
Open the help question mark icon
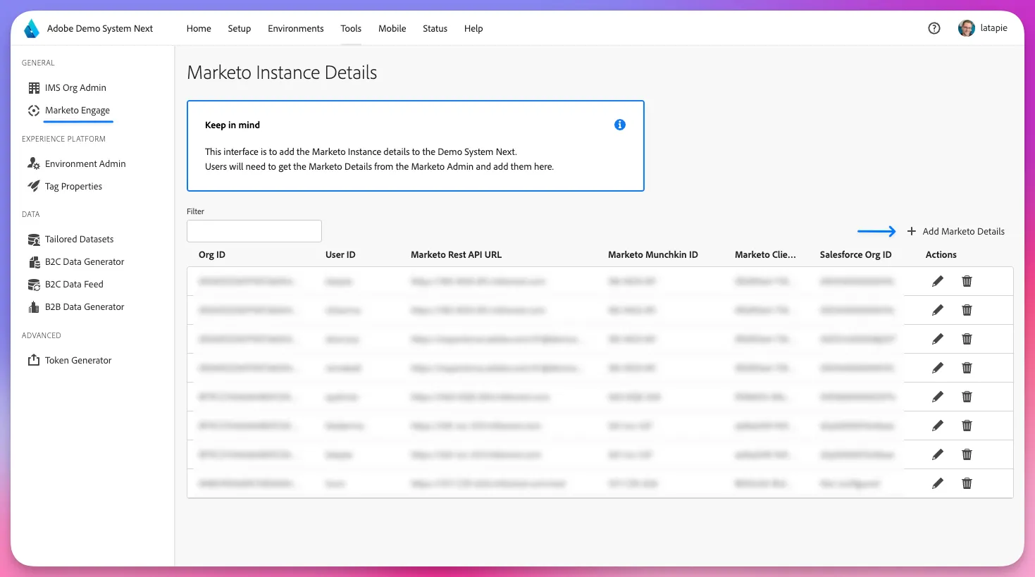pos(934,28)
